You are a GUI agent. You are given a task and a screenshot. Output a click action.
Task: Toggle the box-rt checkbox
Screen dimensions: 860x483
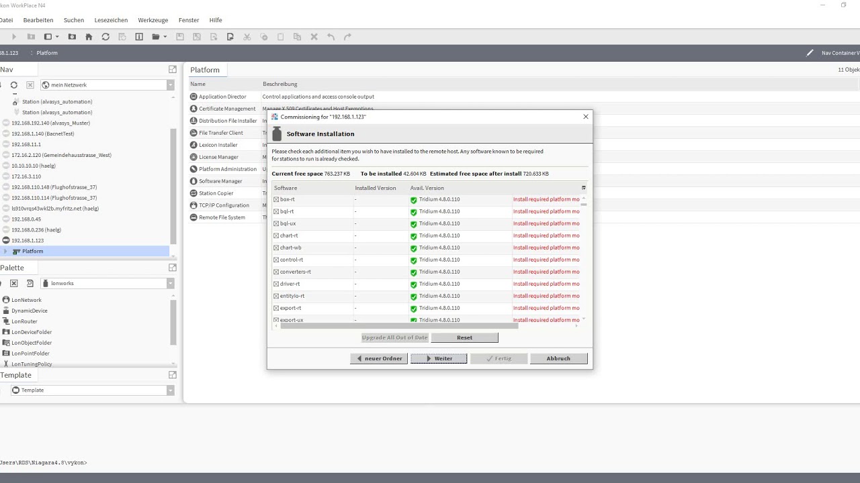coord(276,199)
